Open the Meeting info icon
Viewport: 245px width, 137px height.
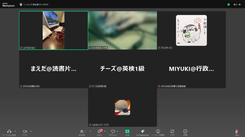click(158, 132)
